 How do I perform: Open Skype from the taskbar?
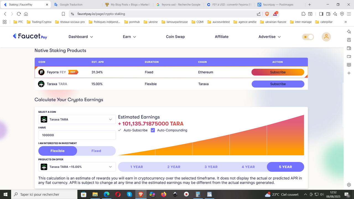[x=129, y=194]
